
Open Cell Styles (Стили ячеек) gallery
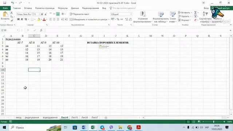[173, 17]
